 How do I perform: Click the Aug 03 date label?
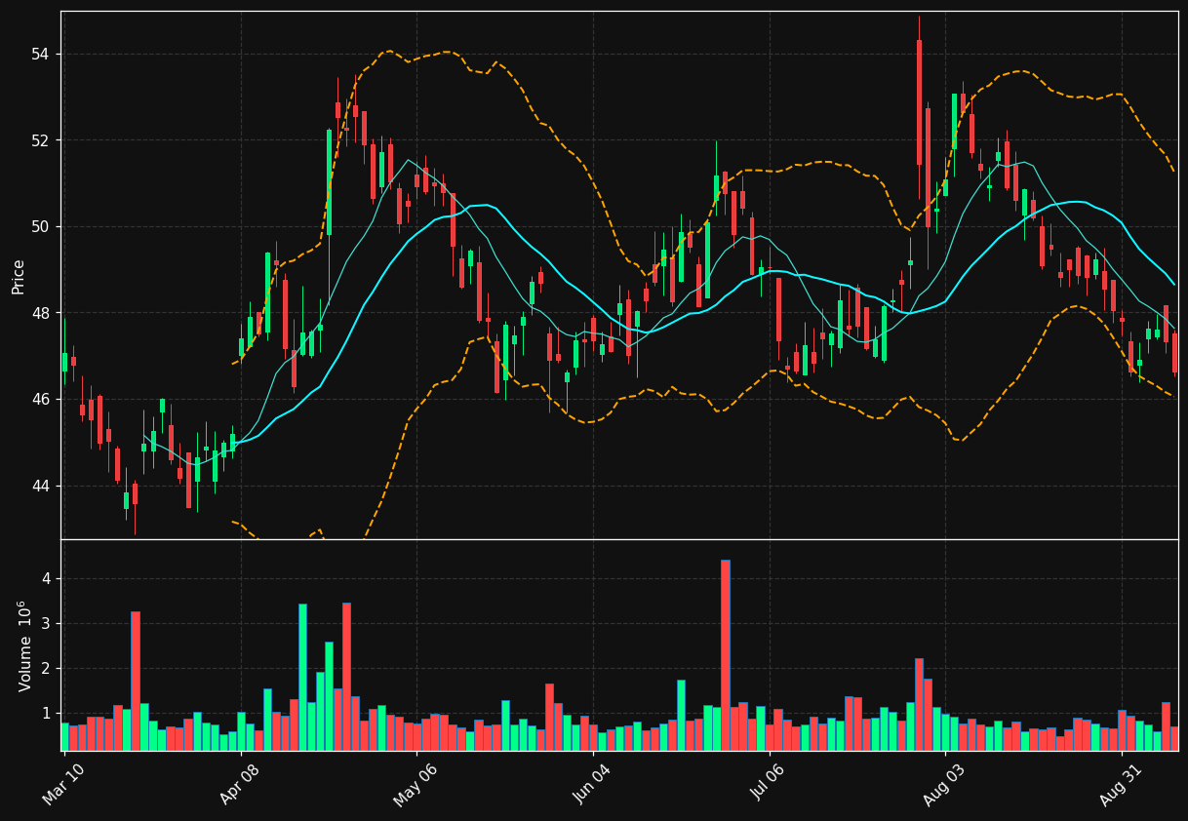click(x=943, y=785)
